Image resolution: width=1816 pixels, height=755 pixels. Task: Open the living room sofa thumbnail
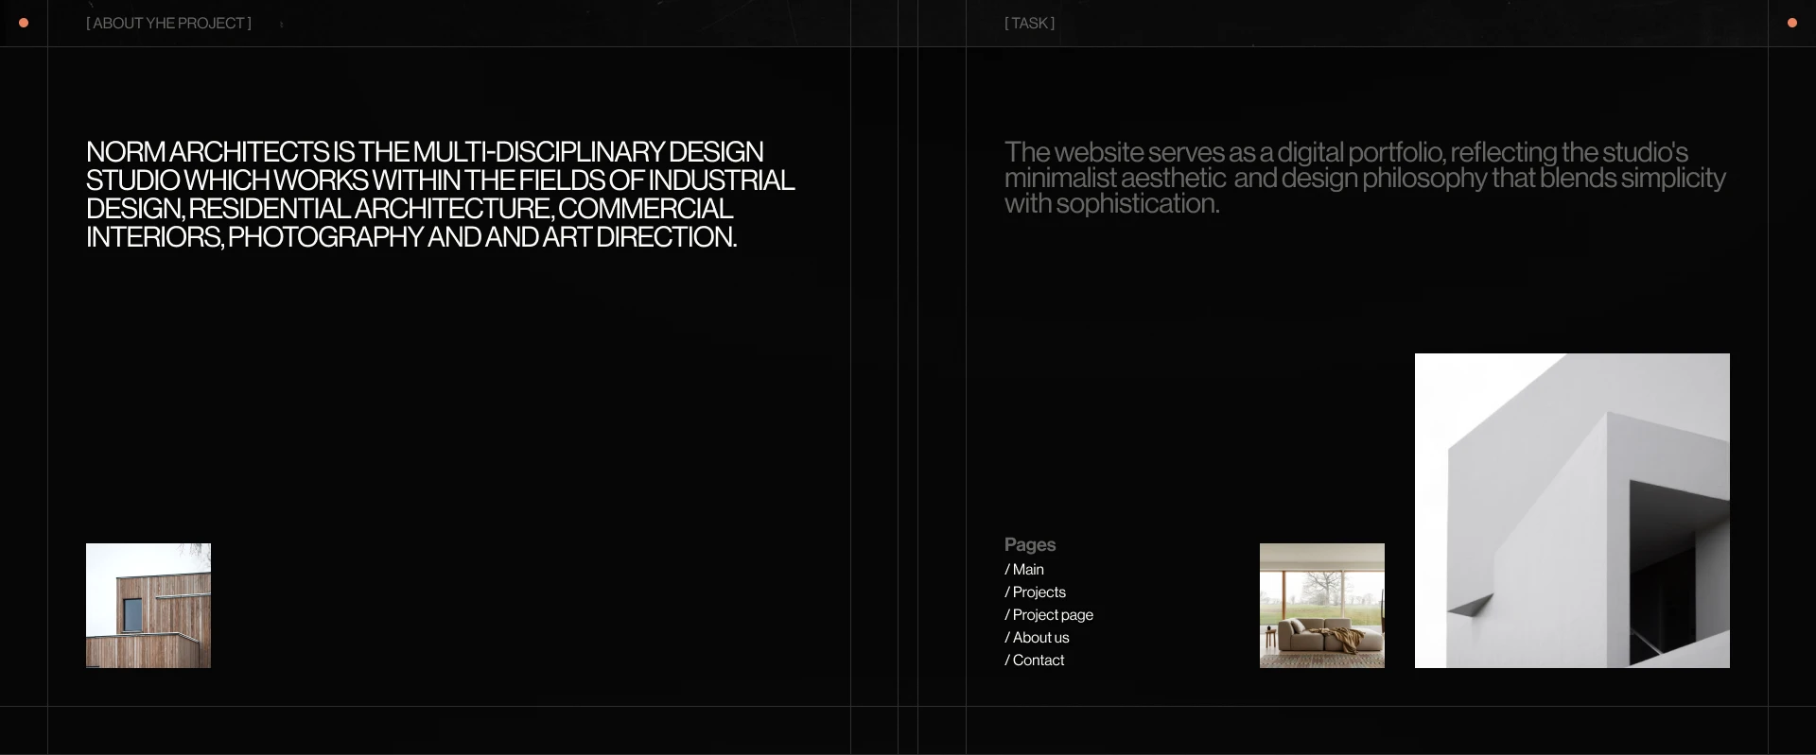pos(1322,606)
